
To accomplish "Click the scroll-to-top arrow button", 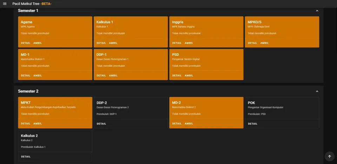I will (330, 157).
